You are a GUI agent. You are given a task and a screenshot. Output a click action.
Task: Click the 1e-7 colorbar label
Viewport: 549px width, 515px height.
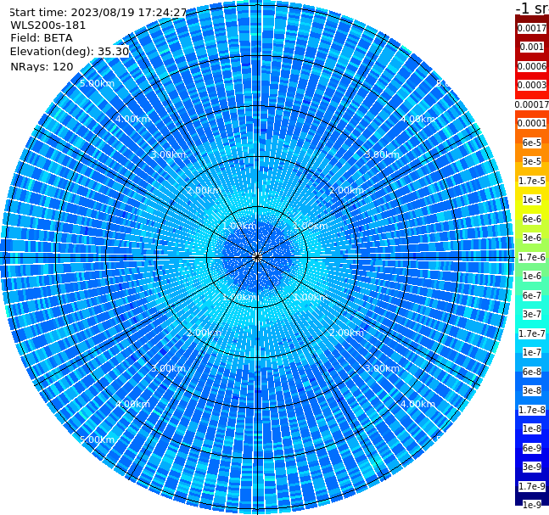point(532,352)
